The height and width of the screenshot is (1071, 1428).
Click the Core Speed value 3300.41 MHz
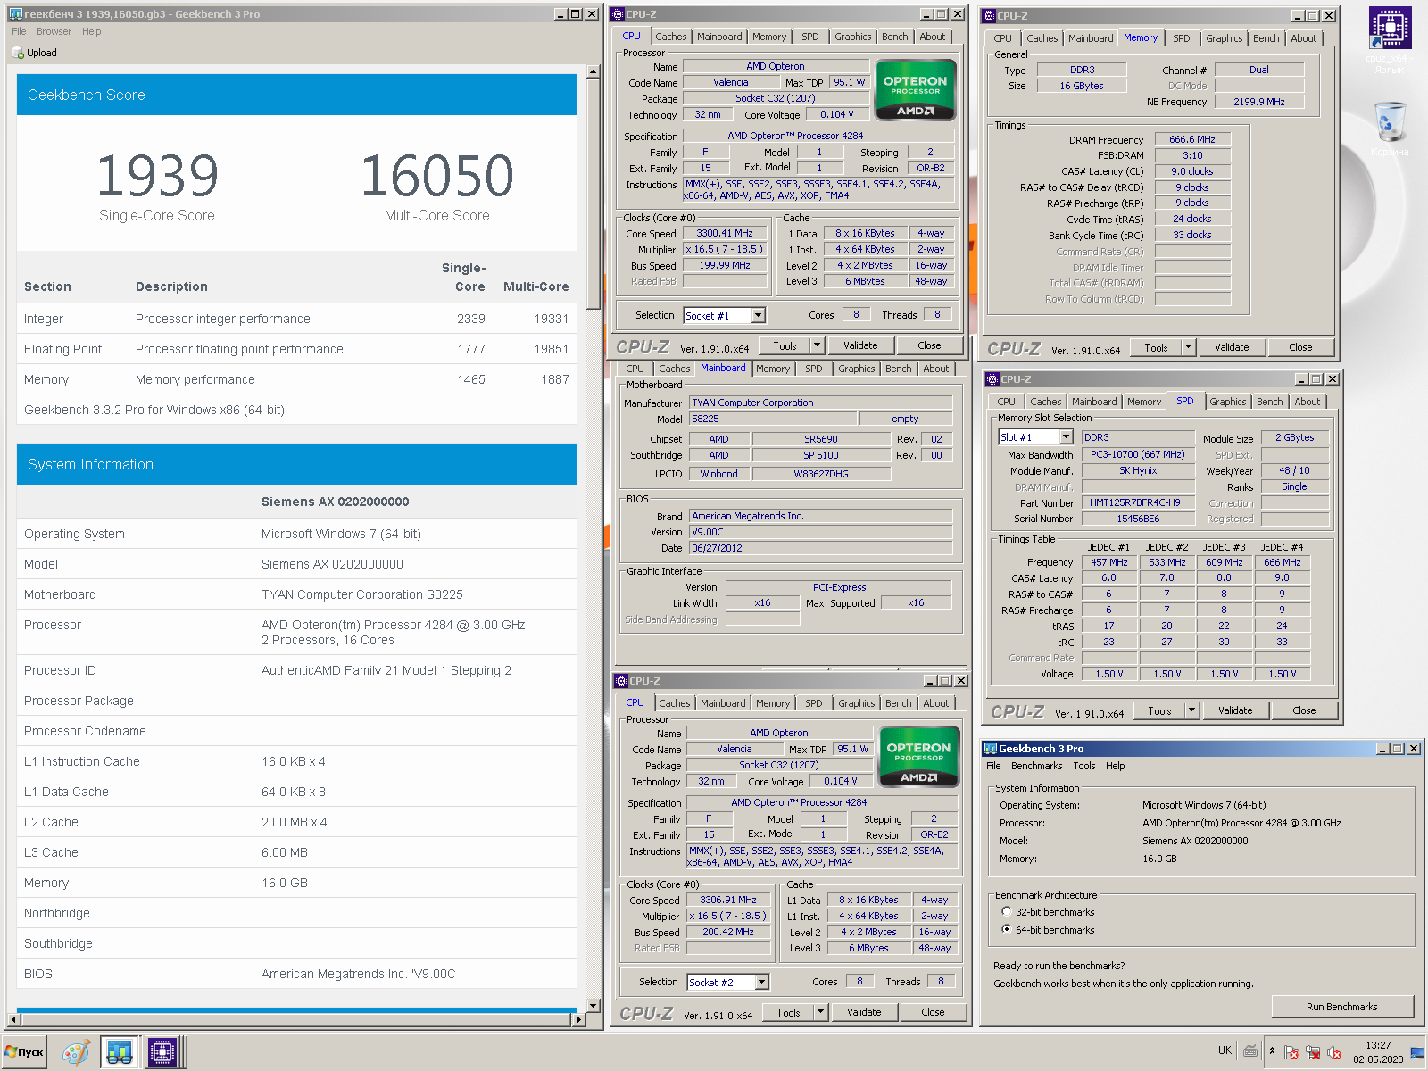click(x=725, y=233)
